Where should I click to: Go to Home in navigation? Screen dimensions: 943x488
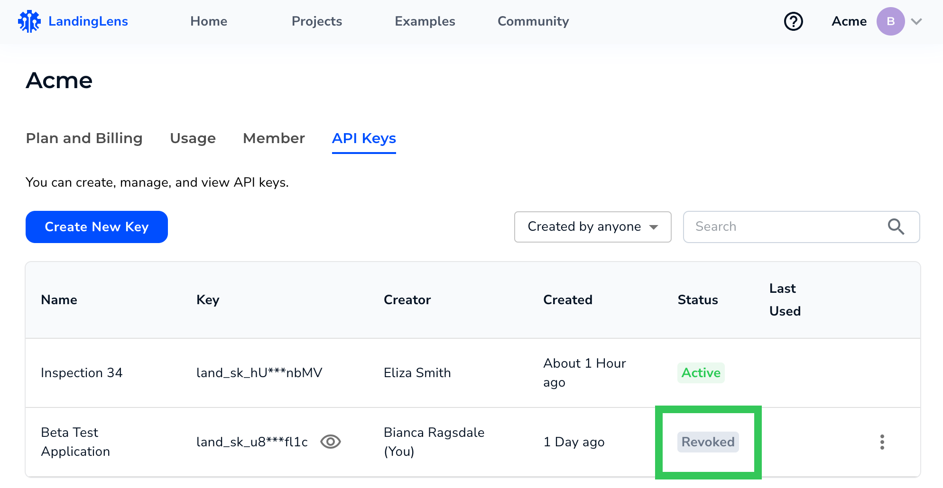click(209, 21)
